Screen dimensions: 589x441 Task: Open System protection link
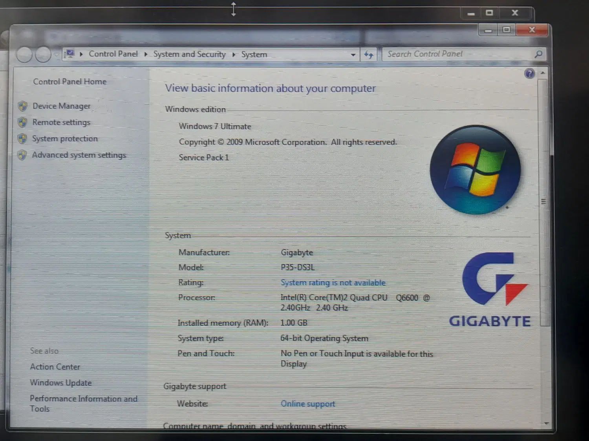[65, 138]
